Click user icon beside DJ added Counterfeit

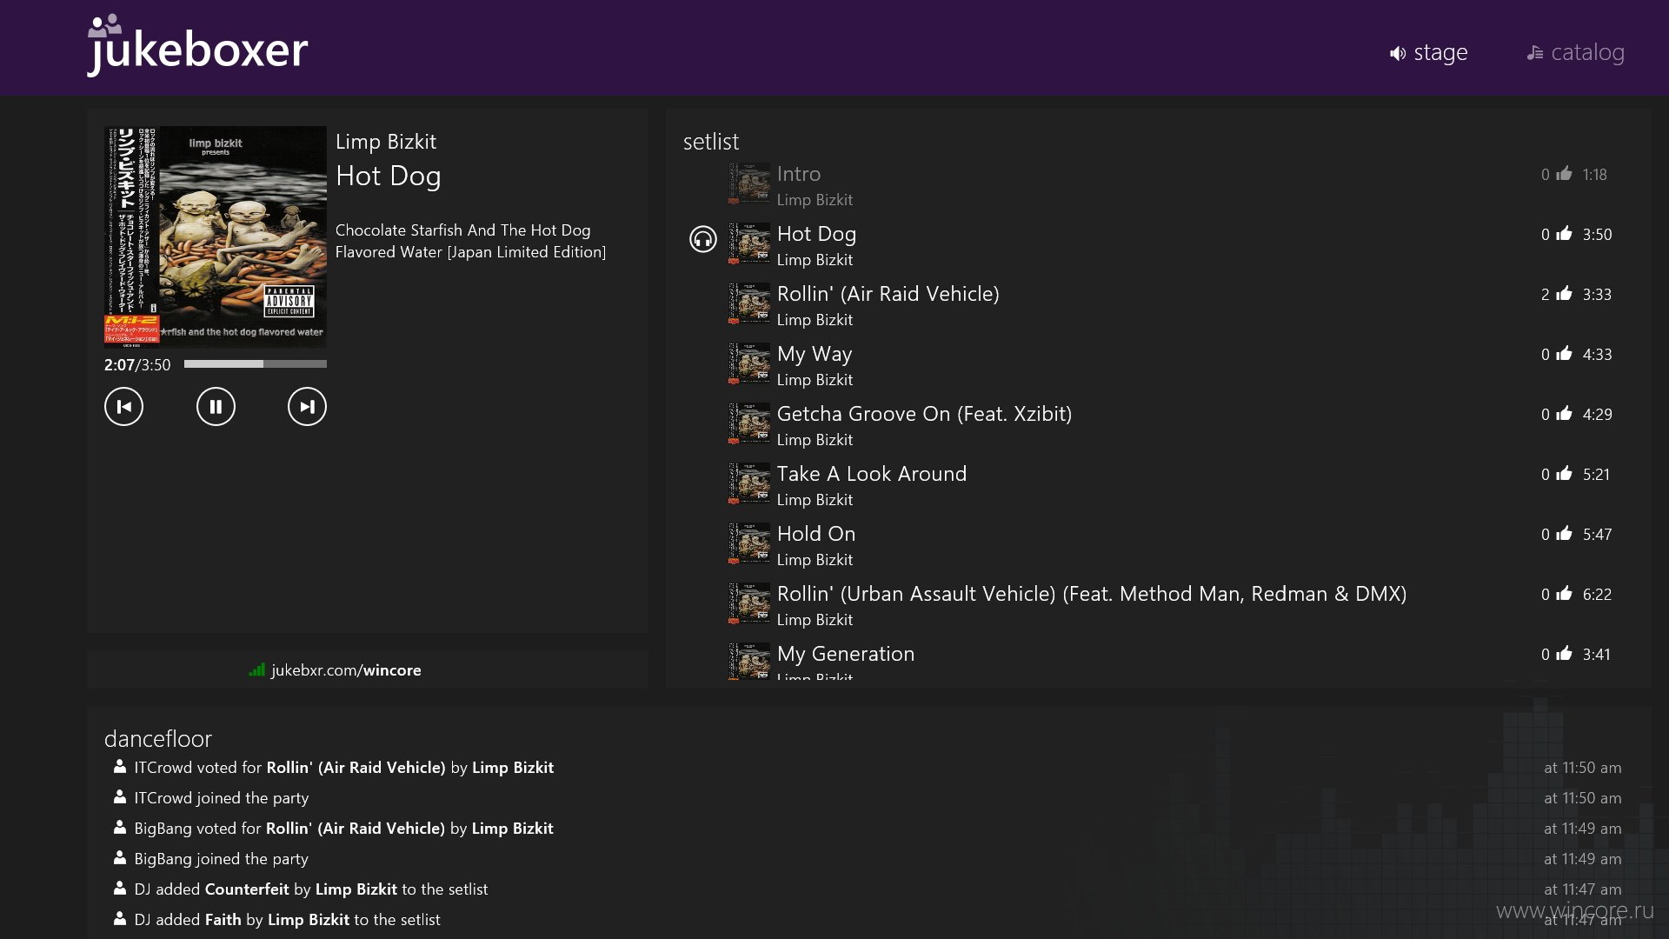pos(120,889)
